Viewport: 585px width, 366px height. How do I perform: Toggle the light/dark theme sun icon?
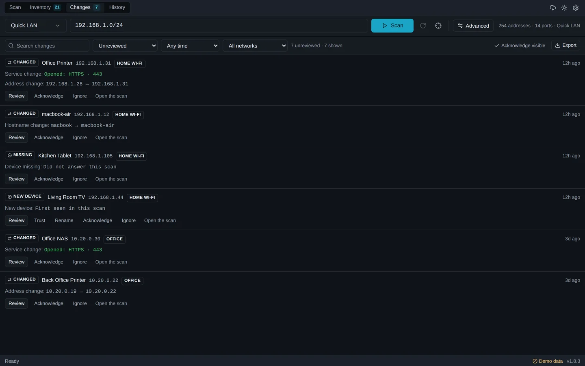564,8
